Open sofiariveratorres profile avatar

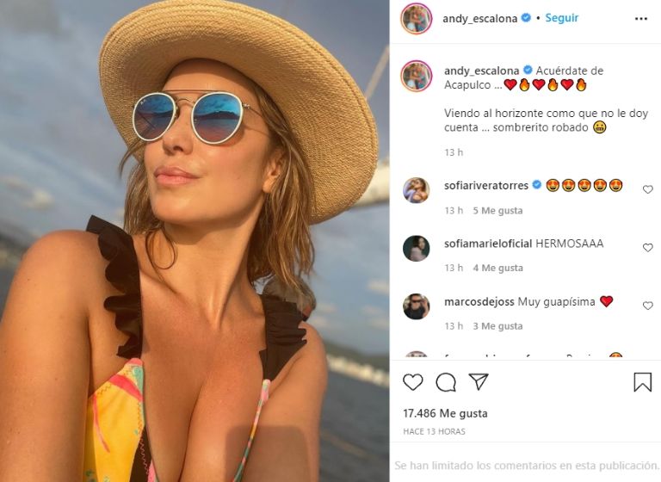pos(416,190)
